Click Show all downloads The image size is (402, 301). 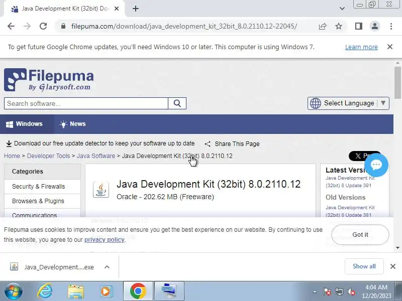click(364, 266)
